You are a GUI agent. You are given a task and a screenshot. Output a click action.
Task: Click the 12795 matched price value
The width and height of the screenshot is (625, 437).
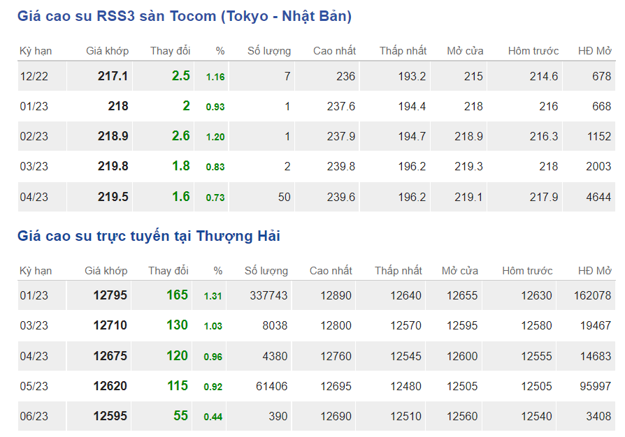110,295
